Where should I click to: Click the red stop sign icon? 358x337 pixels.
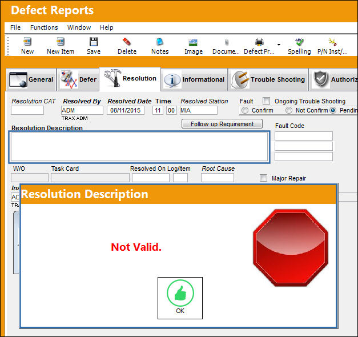(291, 248)
